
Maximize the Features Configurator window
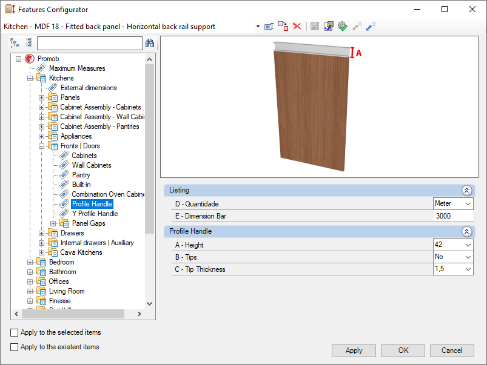[445, 9]
